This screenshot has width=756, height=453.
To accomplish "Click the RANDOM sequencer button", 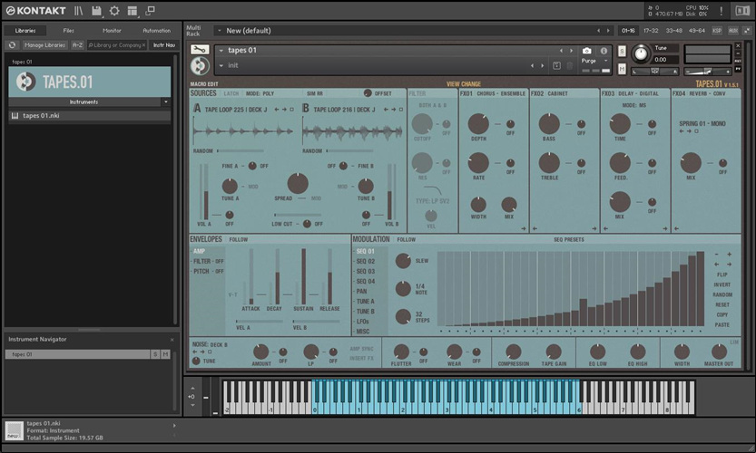I will tap(722, 294).
